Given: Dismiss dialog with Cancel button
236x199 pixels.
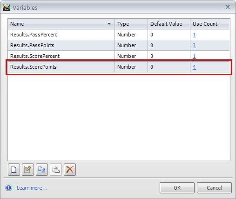Looking at the screenshot, I should point(214,188).
